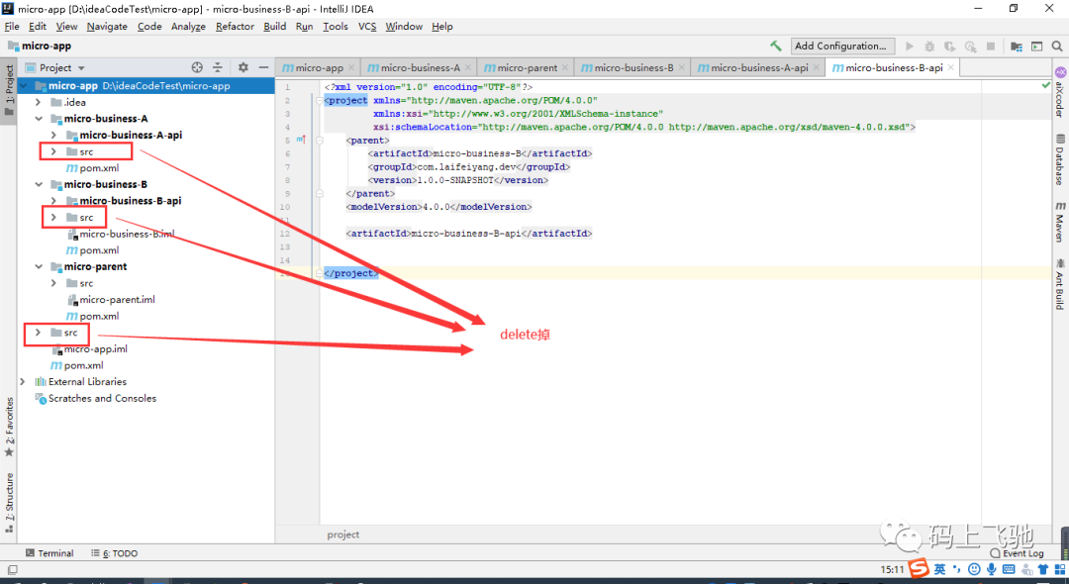1069x584 pixels.
Task: Collapse the micro-parent module node
Action: (x=39, y=266)
